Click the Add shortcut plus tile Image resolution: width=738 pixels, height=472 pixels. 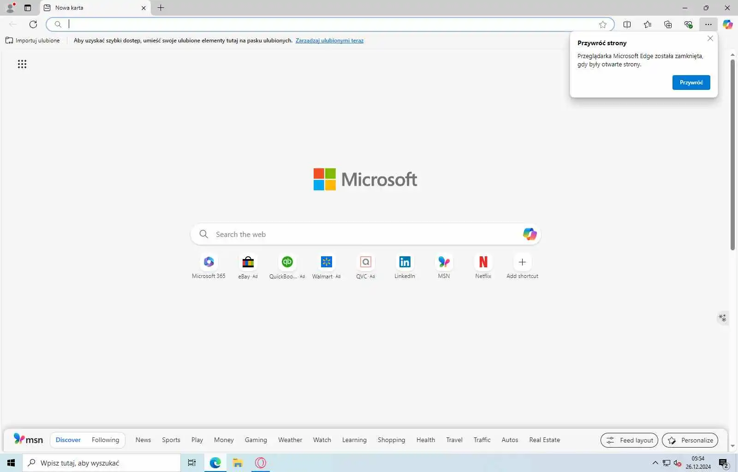pos(522,267)
